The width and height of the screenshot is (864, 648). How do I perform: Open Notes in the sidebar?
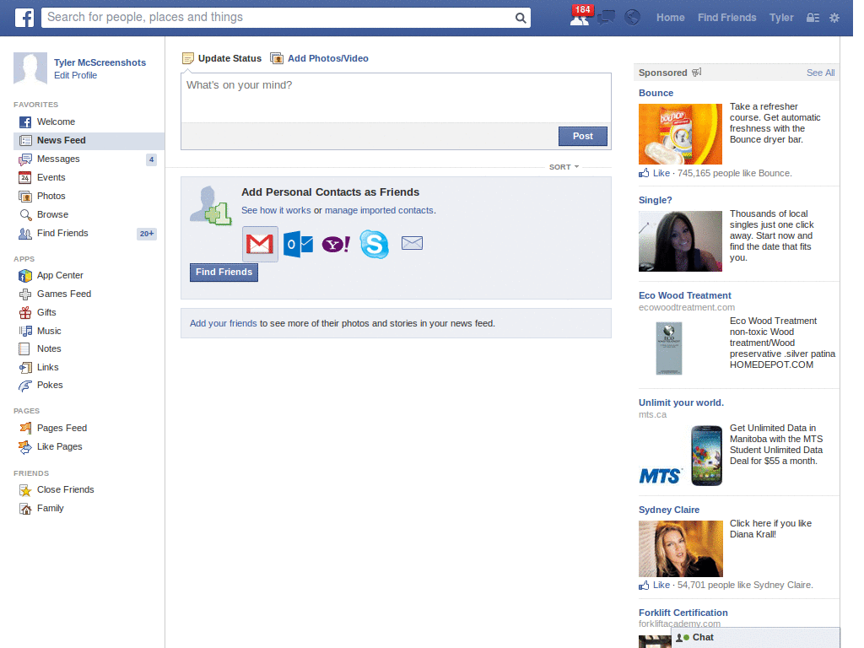tap(89, 348)
